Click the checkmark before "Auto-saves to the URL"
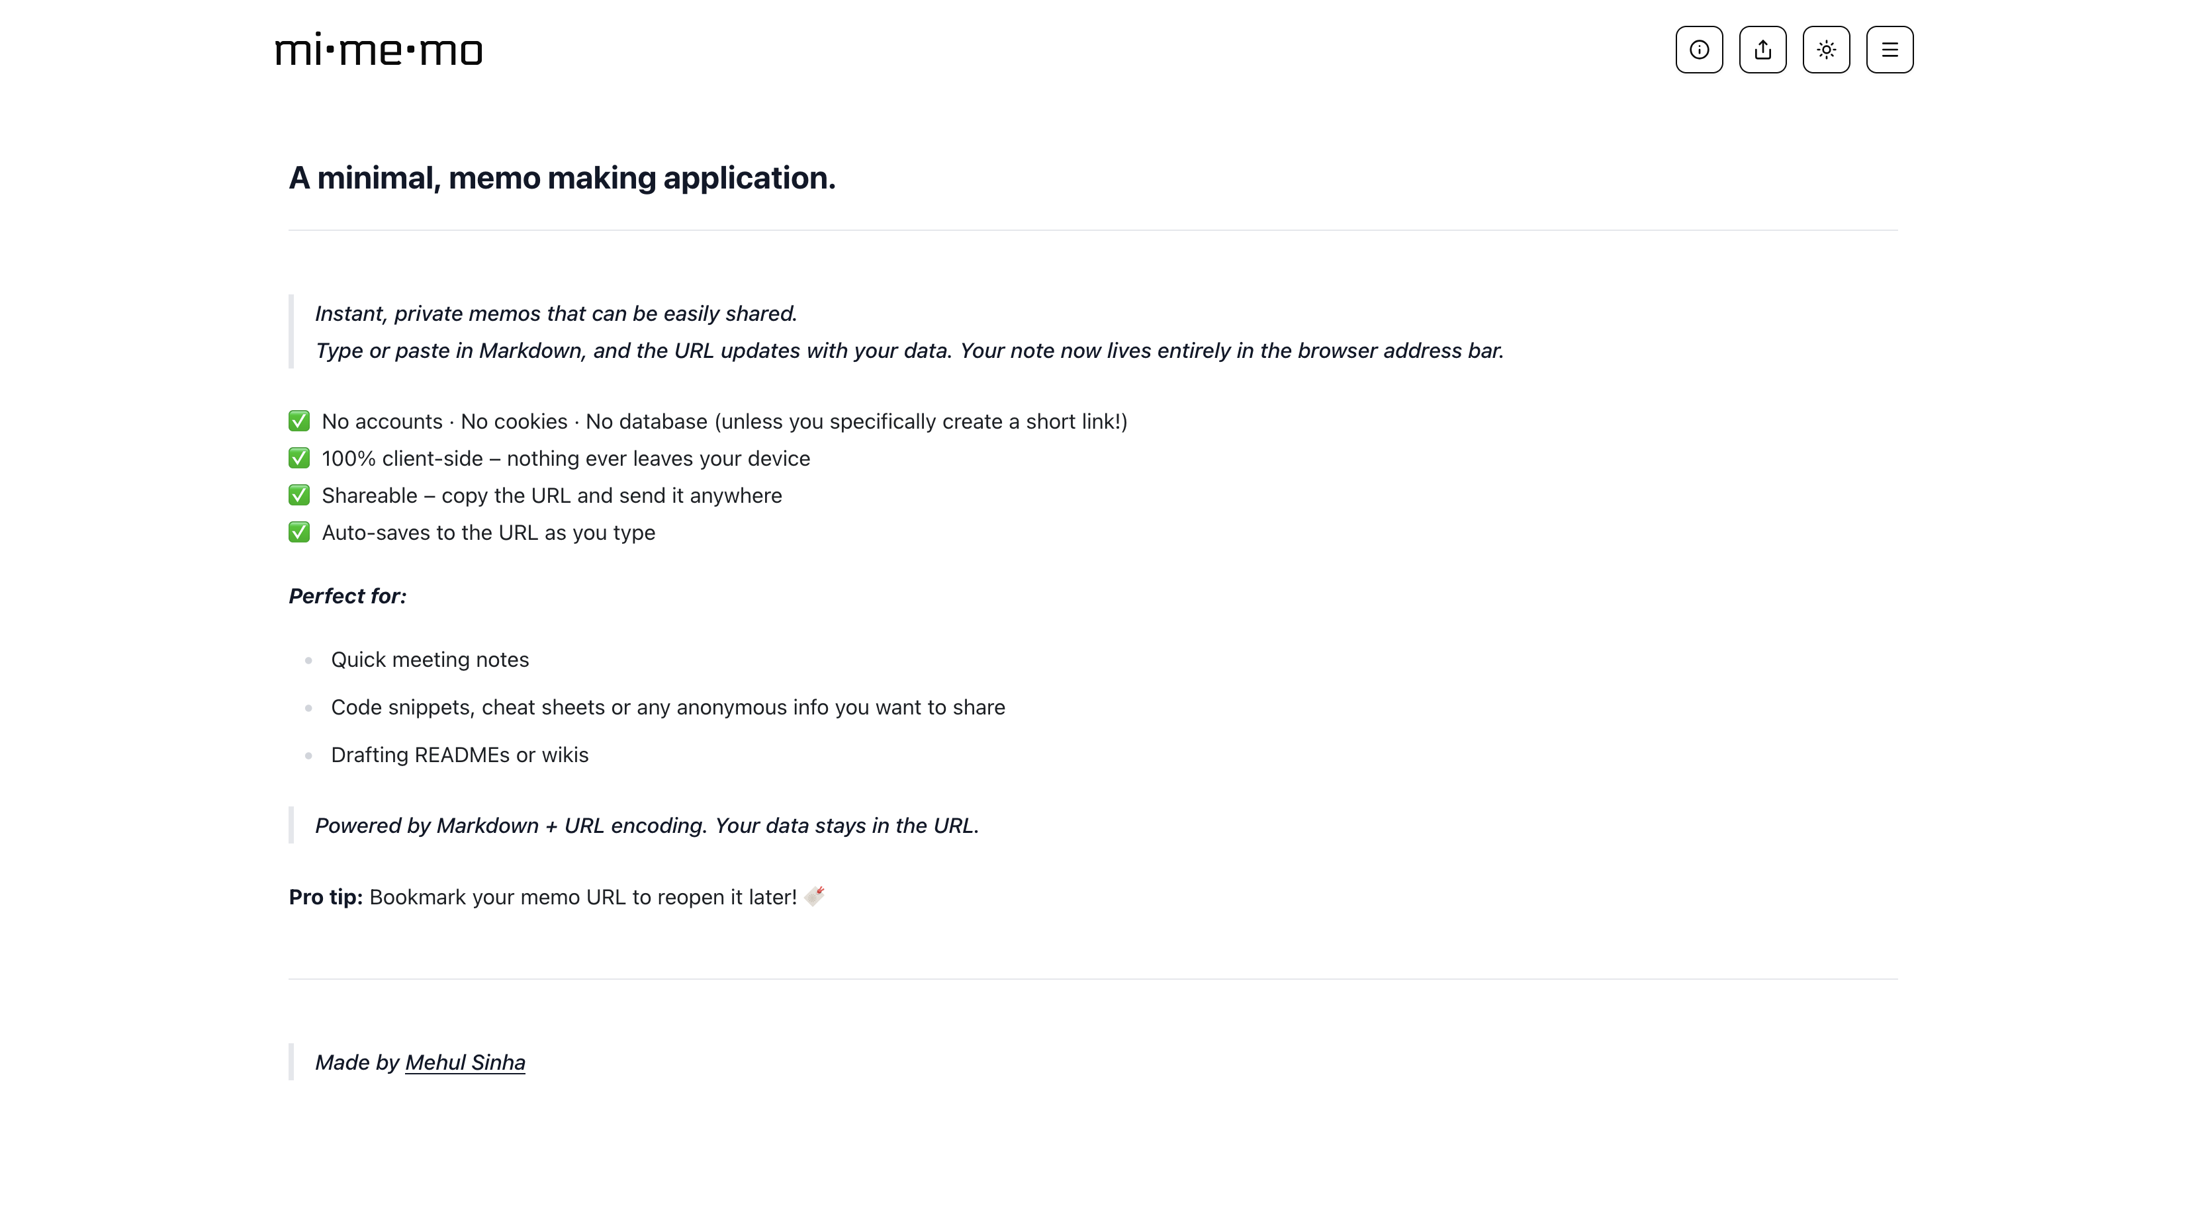Screen dimensions: 2188x1208 [299, 533]
